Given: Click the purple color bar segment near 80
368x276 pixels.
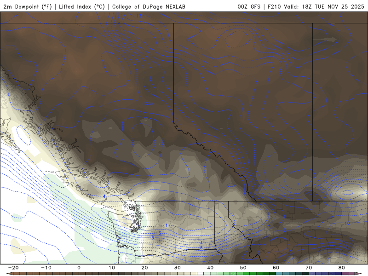Looking at the screenshot, I should (x=345, y=274).
